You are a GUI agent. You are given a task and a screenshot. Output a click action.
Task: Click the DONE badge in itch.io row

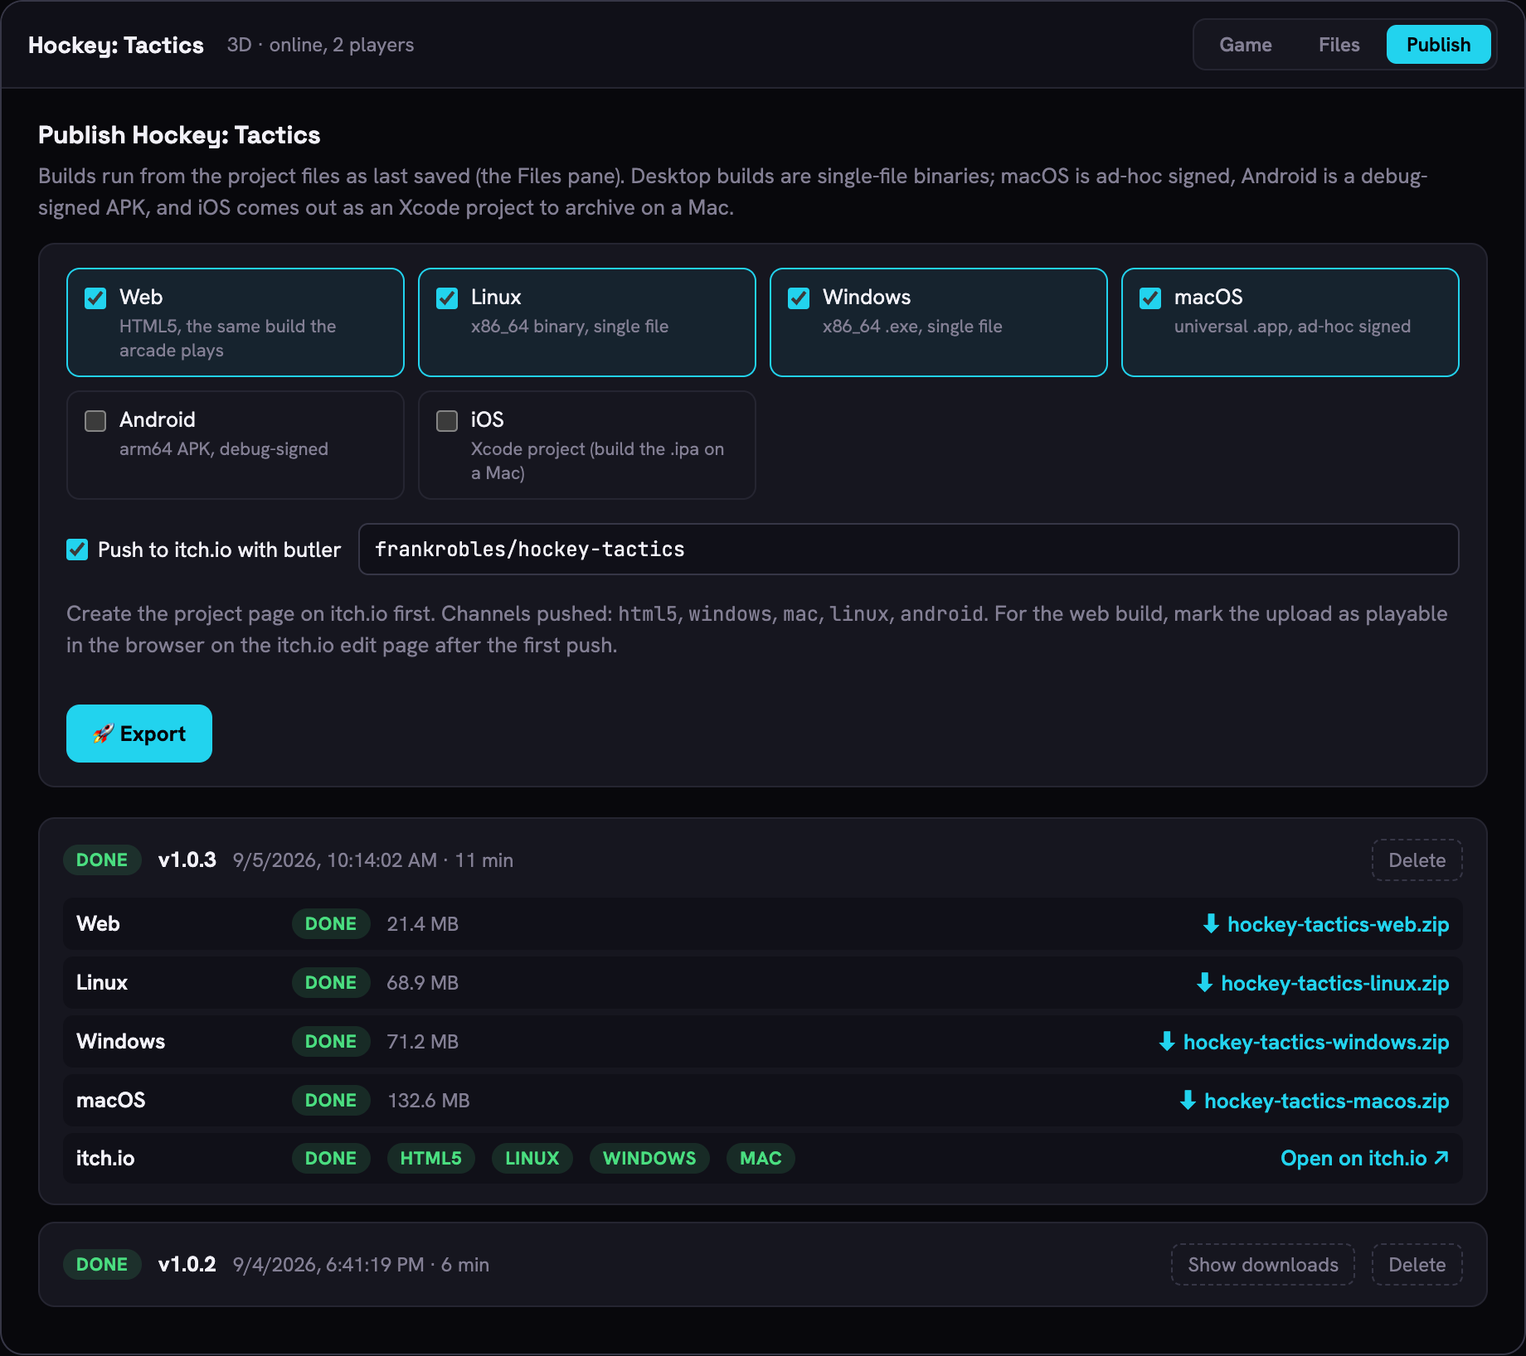tap(331, 1158)
